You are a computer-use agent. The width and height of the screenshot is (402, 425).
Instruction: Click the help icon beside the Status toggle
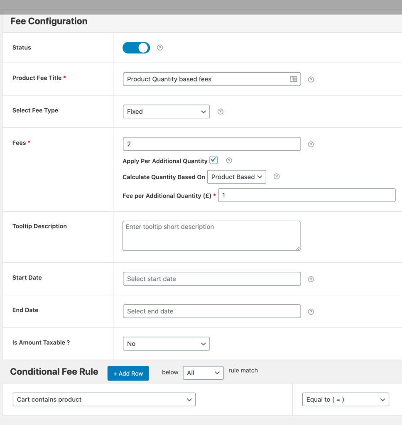pyautogui.click(x=160, y=48)
